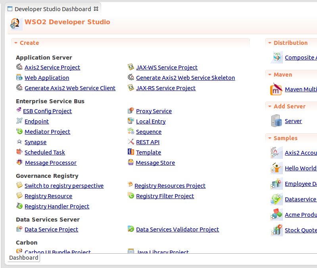The height and width of the screenshot is (268, 317).
Task: Open the Mediator Project link
Action: (47, 132)
